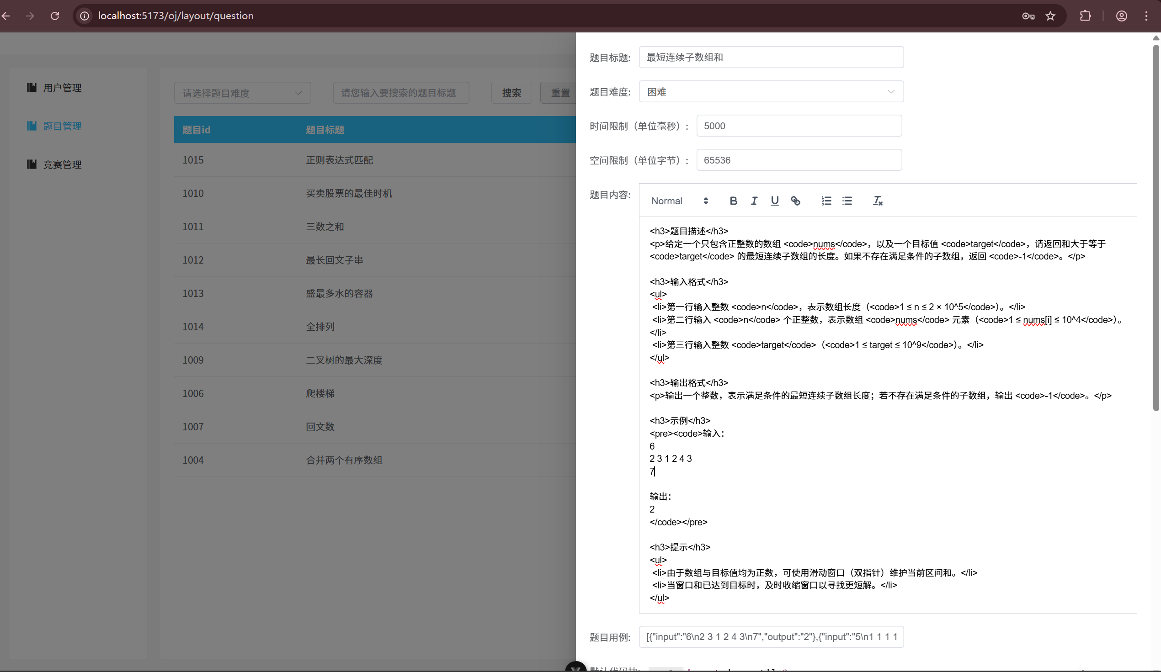Apply bullet list formatting in the editor
This screenshot has width=1161, height=672.
point(847,201)
